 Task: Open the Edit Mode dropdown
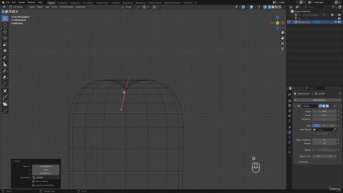18,7
